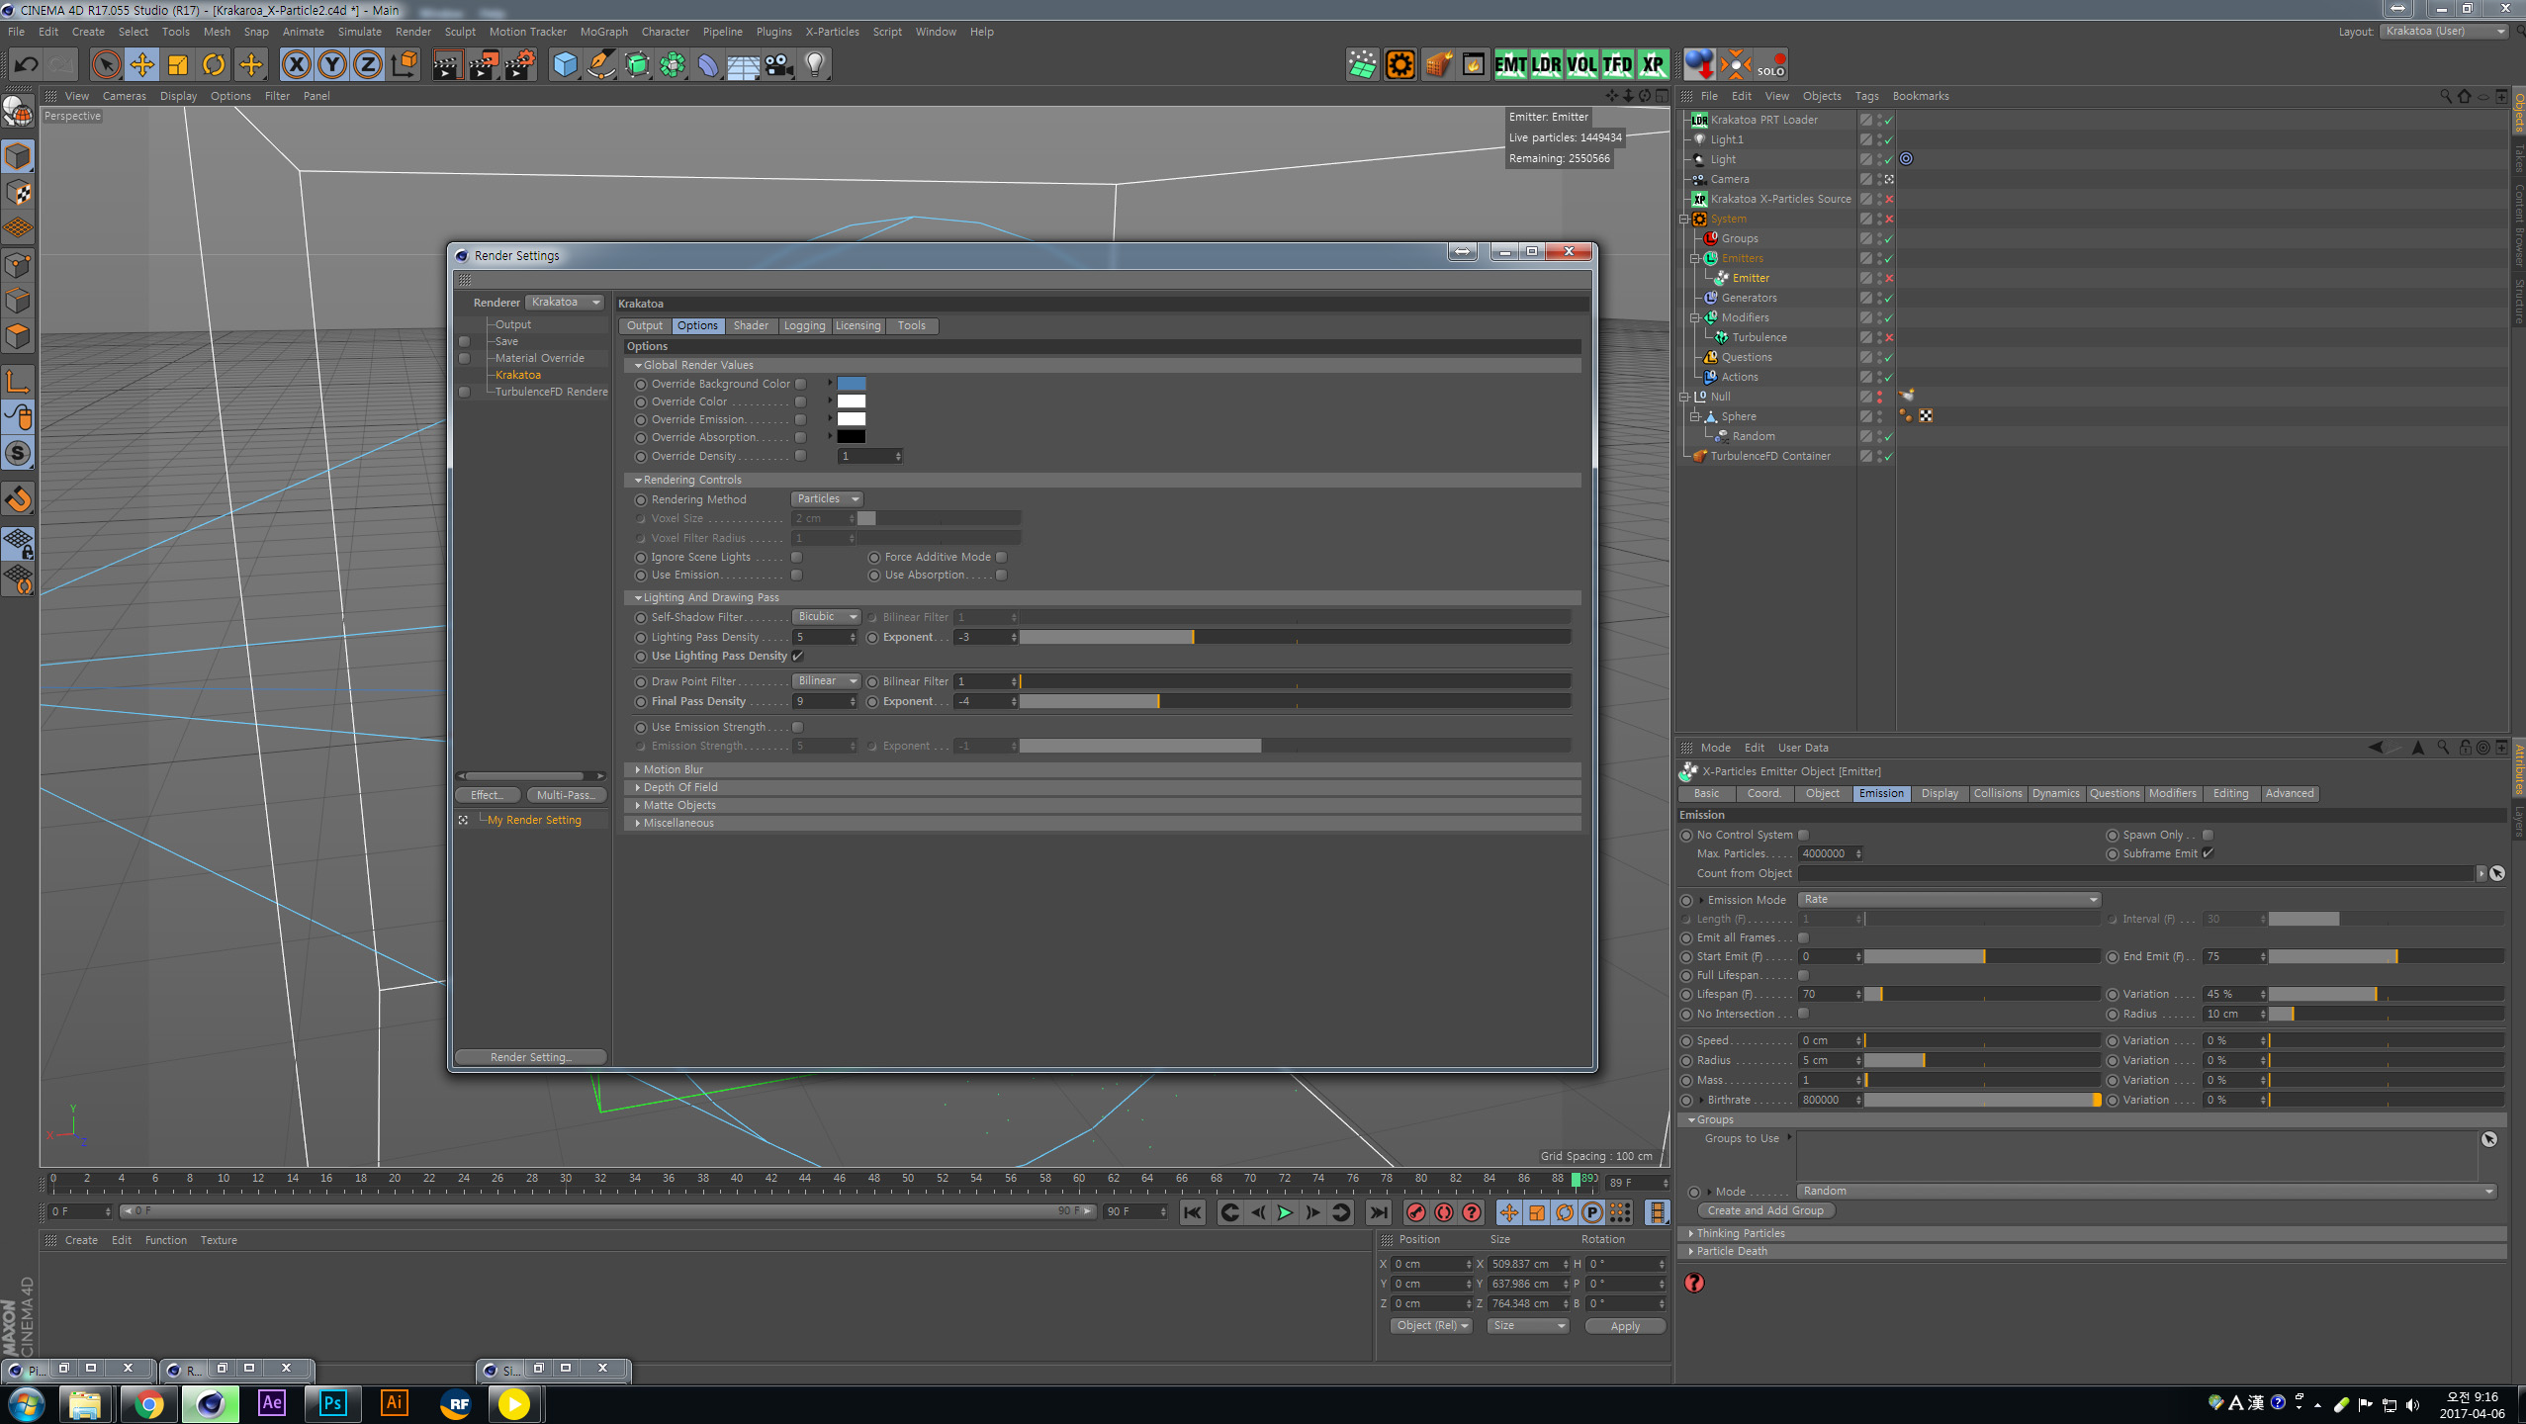Open Draw Point Filter Bilinear dropdown

point(826,681)
